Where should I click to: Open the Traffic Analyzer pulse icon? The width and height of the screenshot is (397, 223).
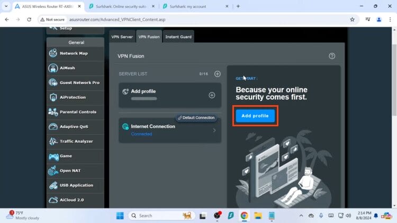(x=53, y=141)
